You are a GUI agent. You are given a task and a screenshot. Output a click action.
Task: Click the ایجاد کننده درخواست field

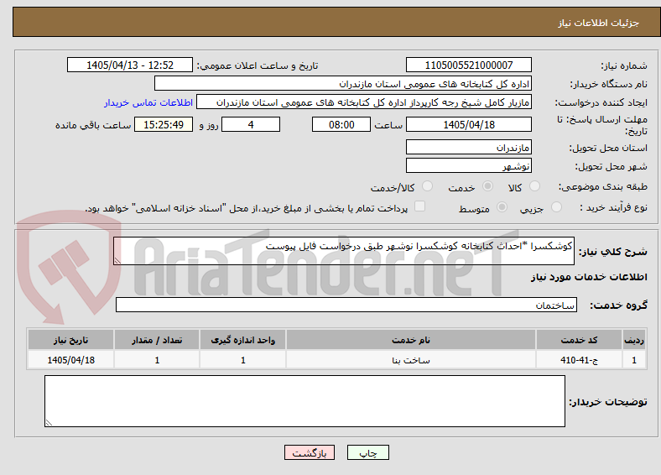coord(364,102)
